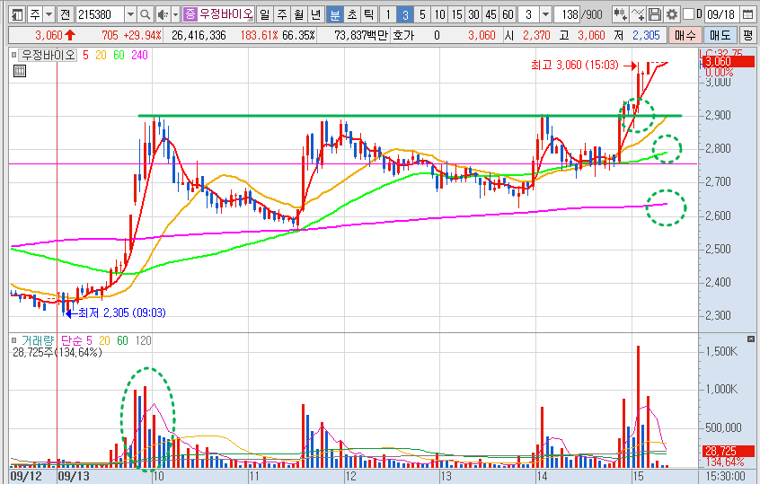Select the 분 minute chart period
Image resolution: width=760 pixels, height=484 pixels.
(x=334, y=15)
